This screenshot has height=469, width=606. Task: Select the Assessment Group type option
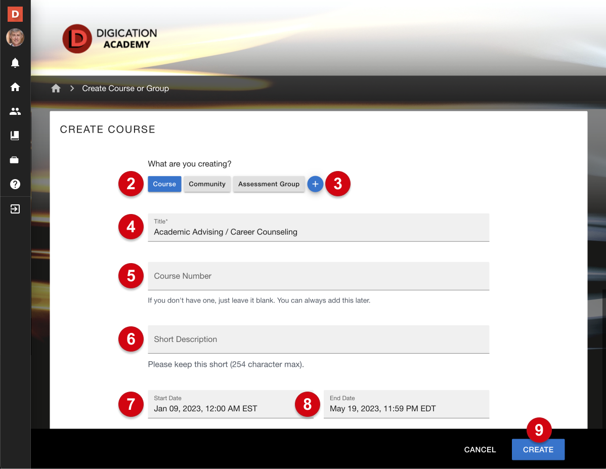pos(269,184)
